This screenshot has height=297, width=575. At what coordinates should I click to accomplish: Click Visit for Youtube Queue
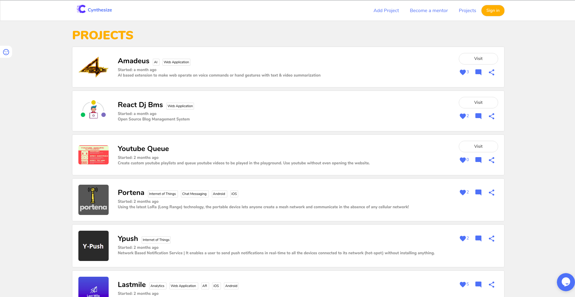click(478, 147)
